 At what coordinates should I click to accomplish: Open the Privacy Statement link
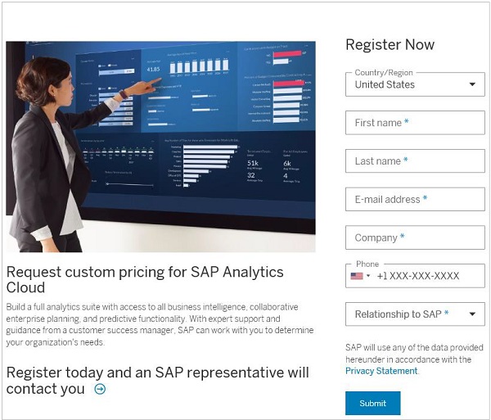tap(381, 371)
